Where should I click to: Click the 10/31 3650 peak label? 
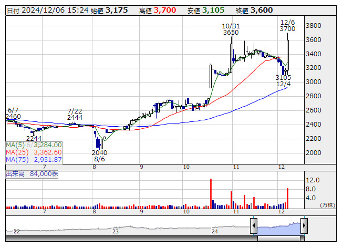click(x=231, y=29)
